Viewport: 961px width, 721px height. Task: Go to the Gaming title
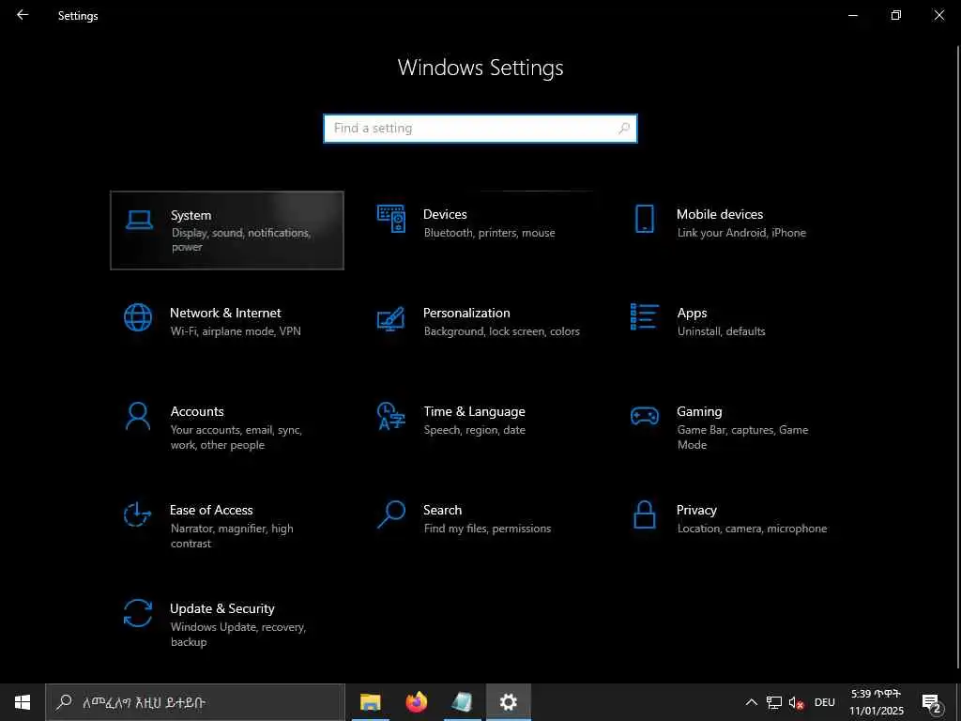pyautogui.click(x=699, y=411)
